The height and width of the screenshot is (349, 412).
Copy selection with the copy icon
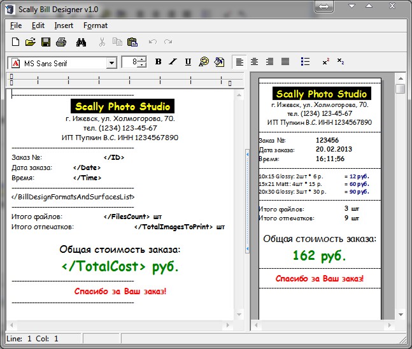(117, 42)
